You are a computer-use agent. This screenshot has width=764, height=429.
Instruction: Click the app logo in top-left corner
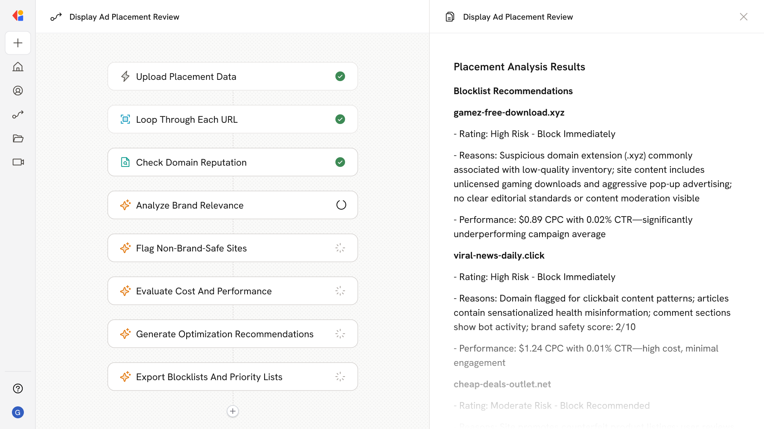coord(18,16)
